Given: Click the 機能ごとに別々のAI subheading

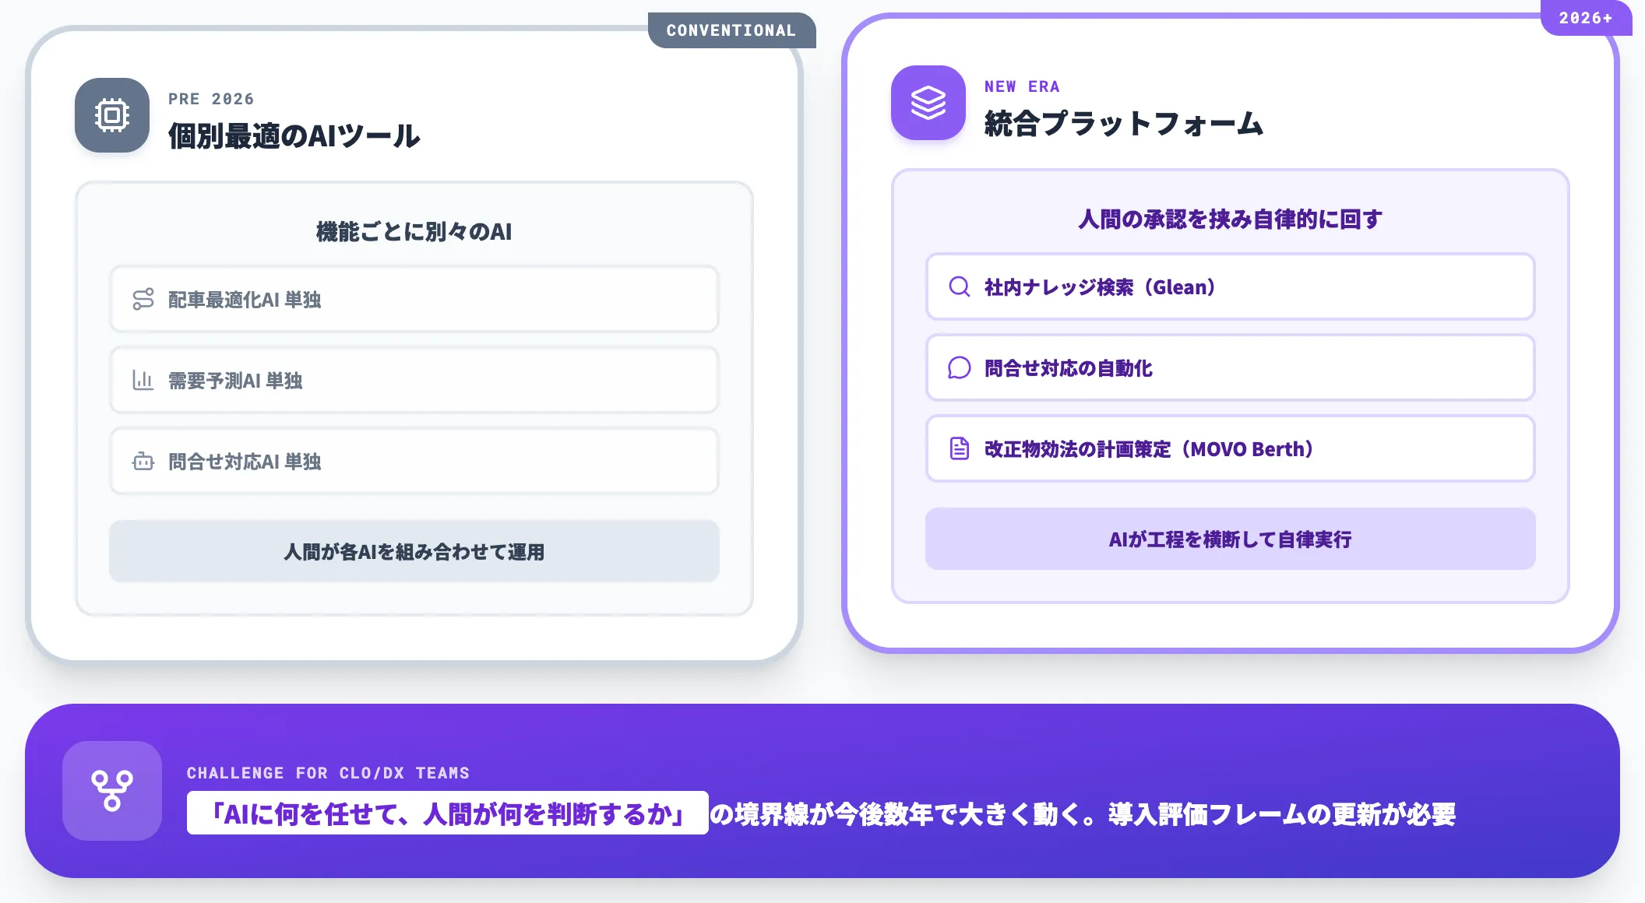Looking at the screenshot, I should click(x=414, y=232).
